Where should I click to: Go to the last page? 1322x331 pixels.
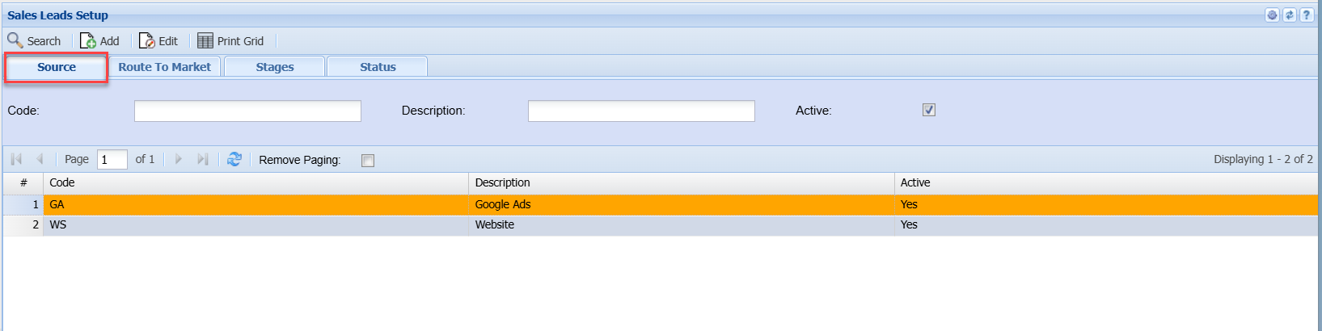(203, 159)
